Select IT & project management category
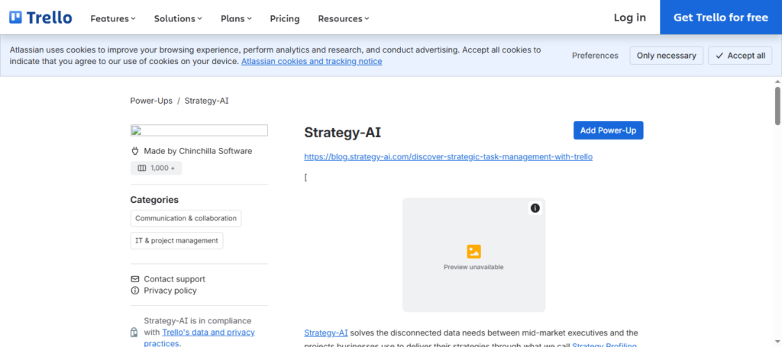This screenshot has width=782, height=347. pyautogui.click(x=176, y=240)
